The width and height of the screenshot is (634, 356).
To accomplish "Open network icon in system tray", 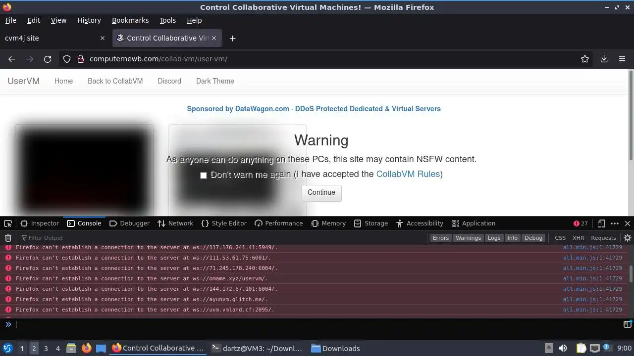I will point(595,348).
